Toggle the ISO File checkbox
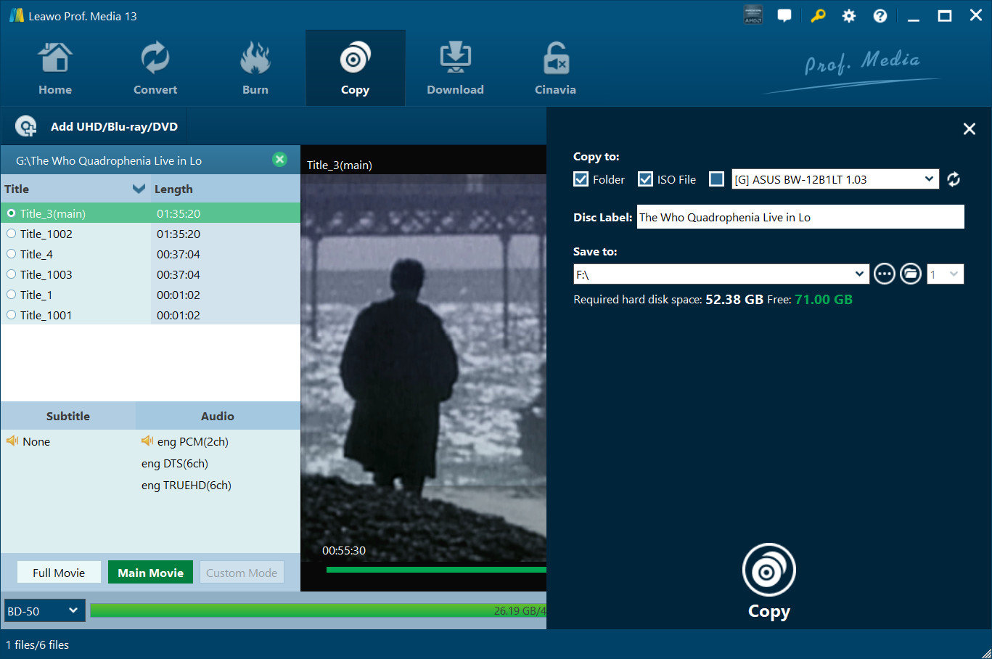 tap(645, 179)
